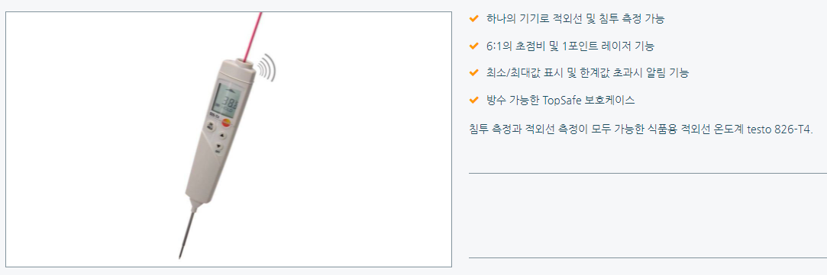Click the 방수 가능한 TopSafe 보호케이스 text
The width and height of the screenshot is (827, 275).
pyautogui.click(x=560, y=100)
